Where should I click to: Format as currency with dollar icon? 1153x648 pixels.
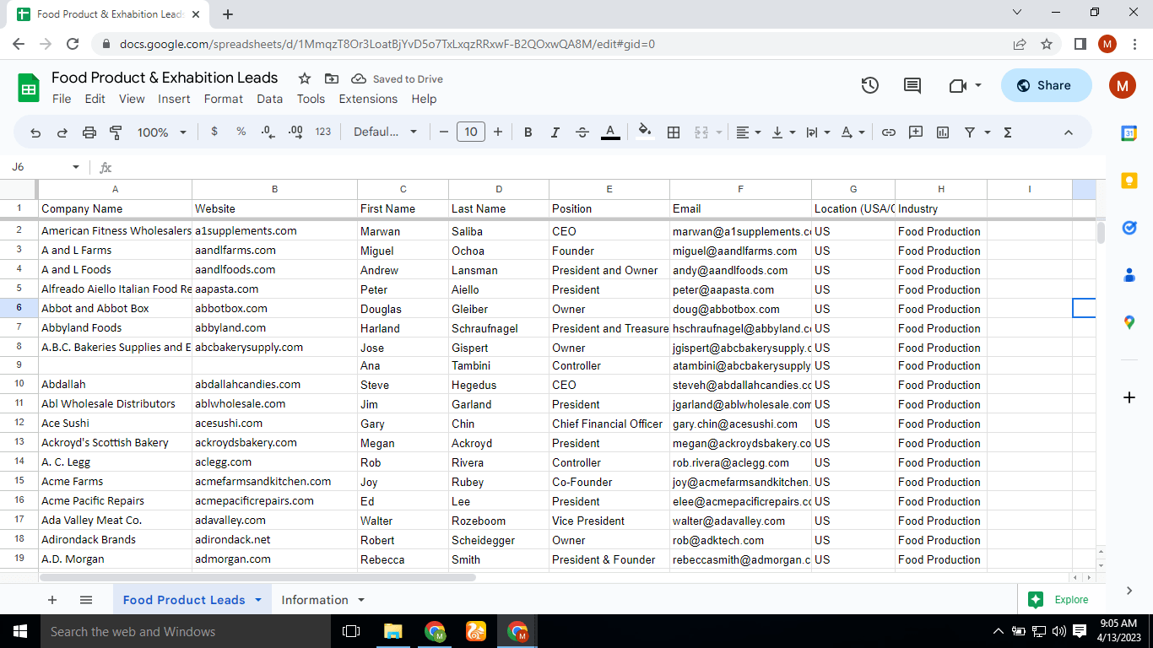(x=214, y=132)
